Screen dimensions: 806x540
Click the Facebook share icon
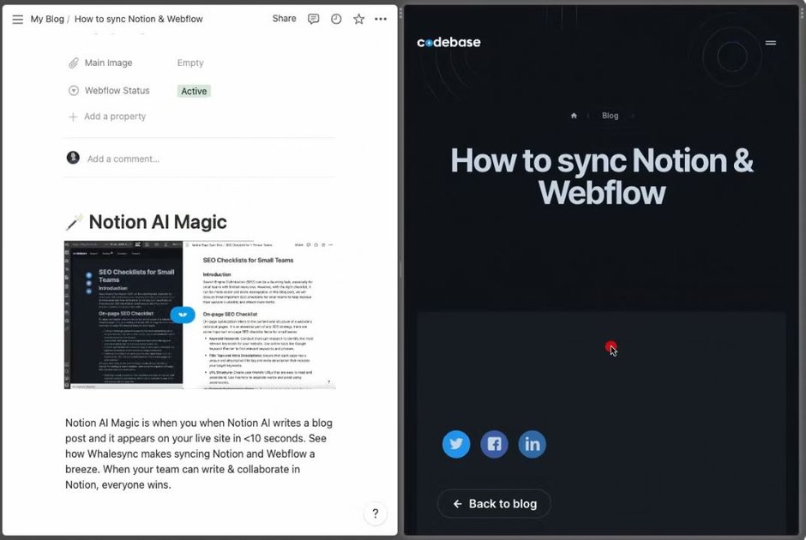(494, 444)
